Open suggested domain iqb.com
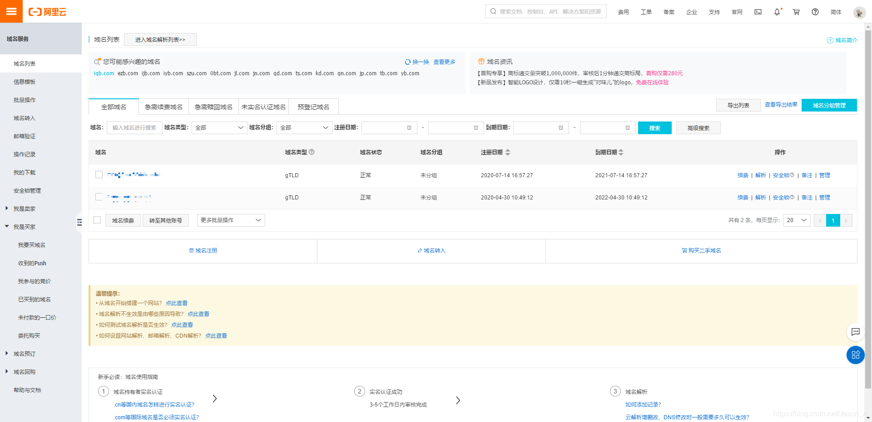The height and width of the screenshot is (422, 872). pyautogui.click(x=104, y=73)
